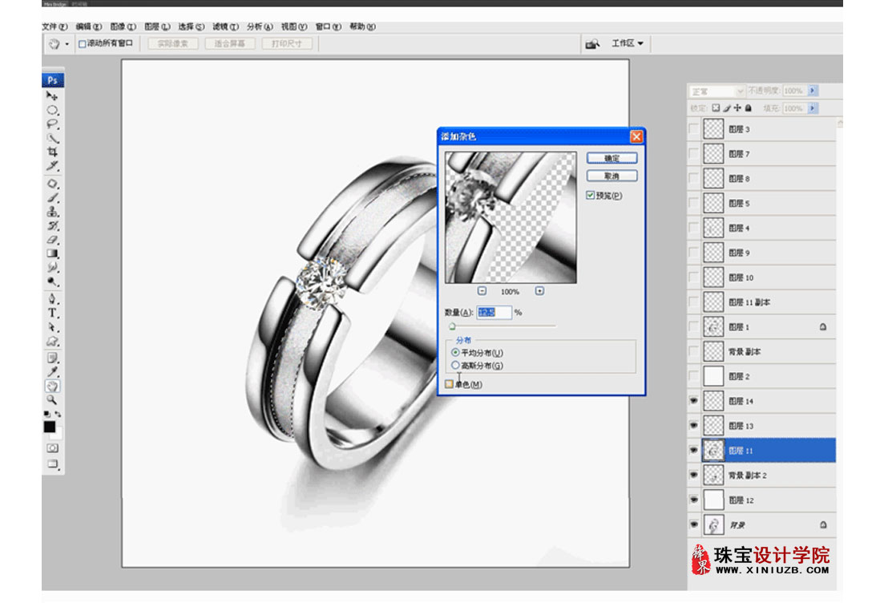
Task: Select the Zoom magnifier tool
Action: pyautogui.click(x=52, y=399)
